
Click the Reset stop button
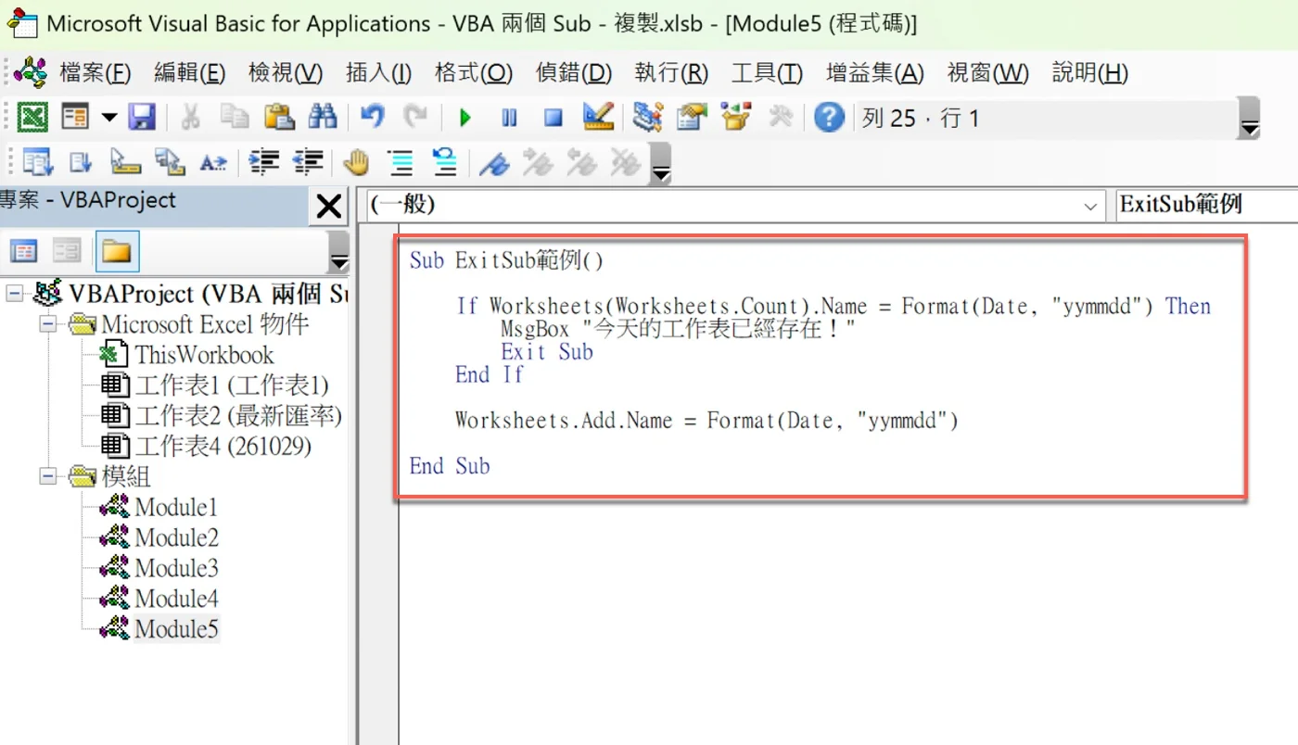(x=554, y=118)
